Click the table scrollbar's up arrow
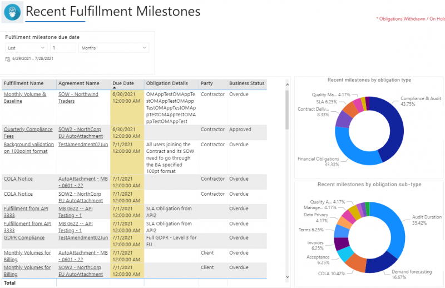This screenshot has width=445, height=288. click(x=288, y=85)
